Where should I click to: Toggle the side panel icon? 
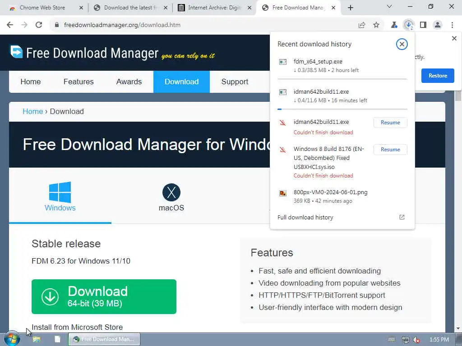(x=423, y=25)
